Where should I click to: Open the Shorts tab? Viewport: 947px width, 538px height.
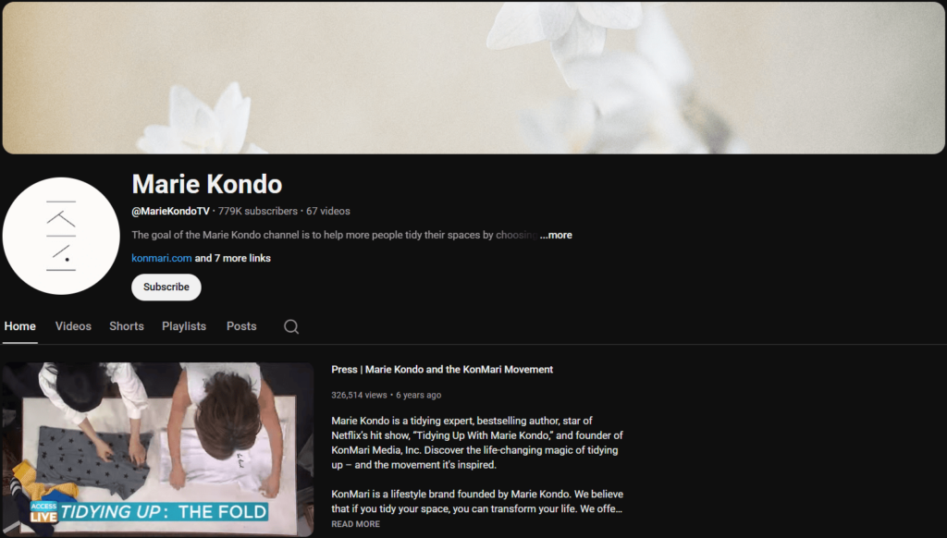[x=126, y=326]
